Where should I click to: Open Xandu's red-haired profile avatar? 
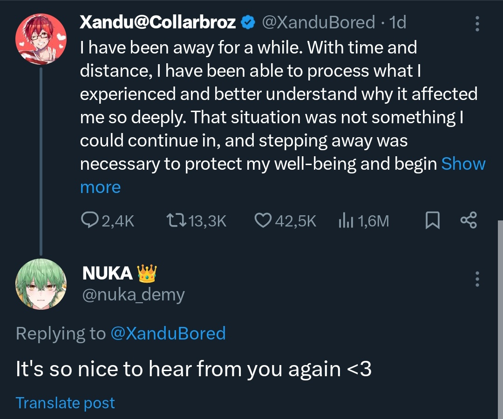[41, 39]
